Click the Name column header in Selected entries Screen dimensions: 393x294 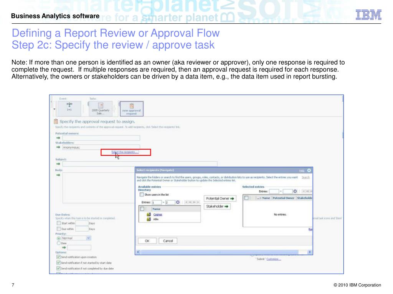click(266, 198)
